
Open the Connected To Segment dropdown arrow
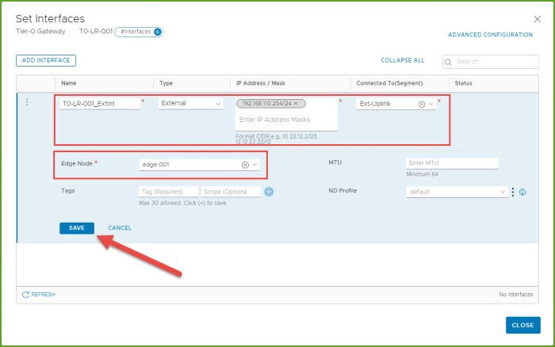(x=431, y=104)
